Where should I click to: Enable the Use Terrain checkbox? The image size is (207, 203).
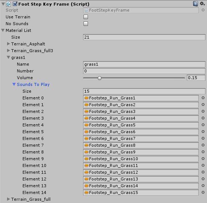click(86, 17)
